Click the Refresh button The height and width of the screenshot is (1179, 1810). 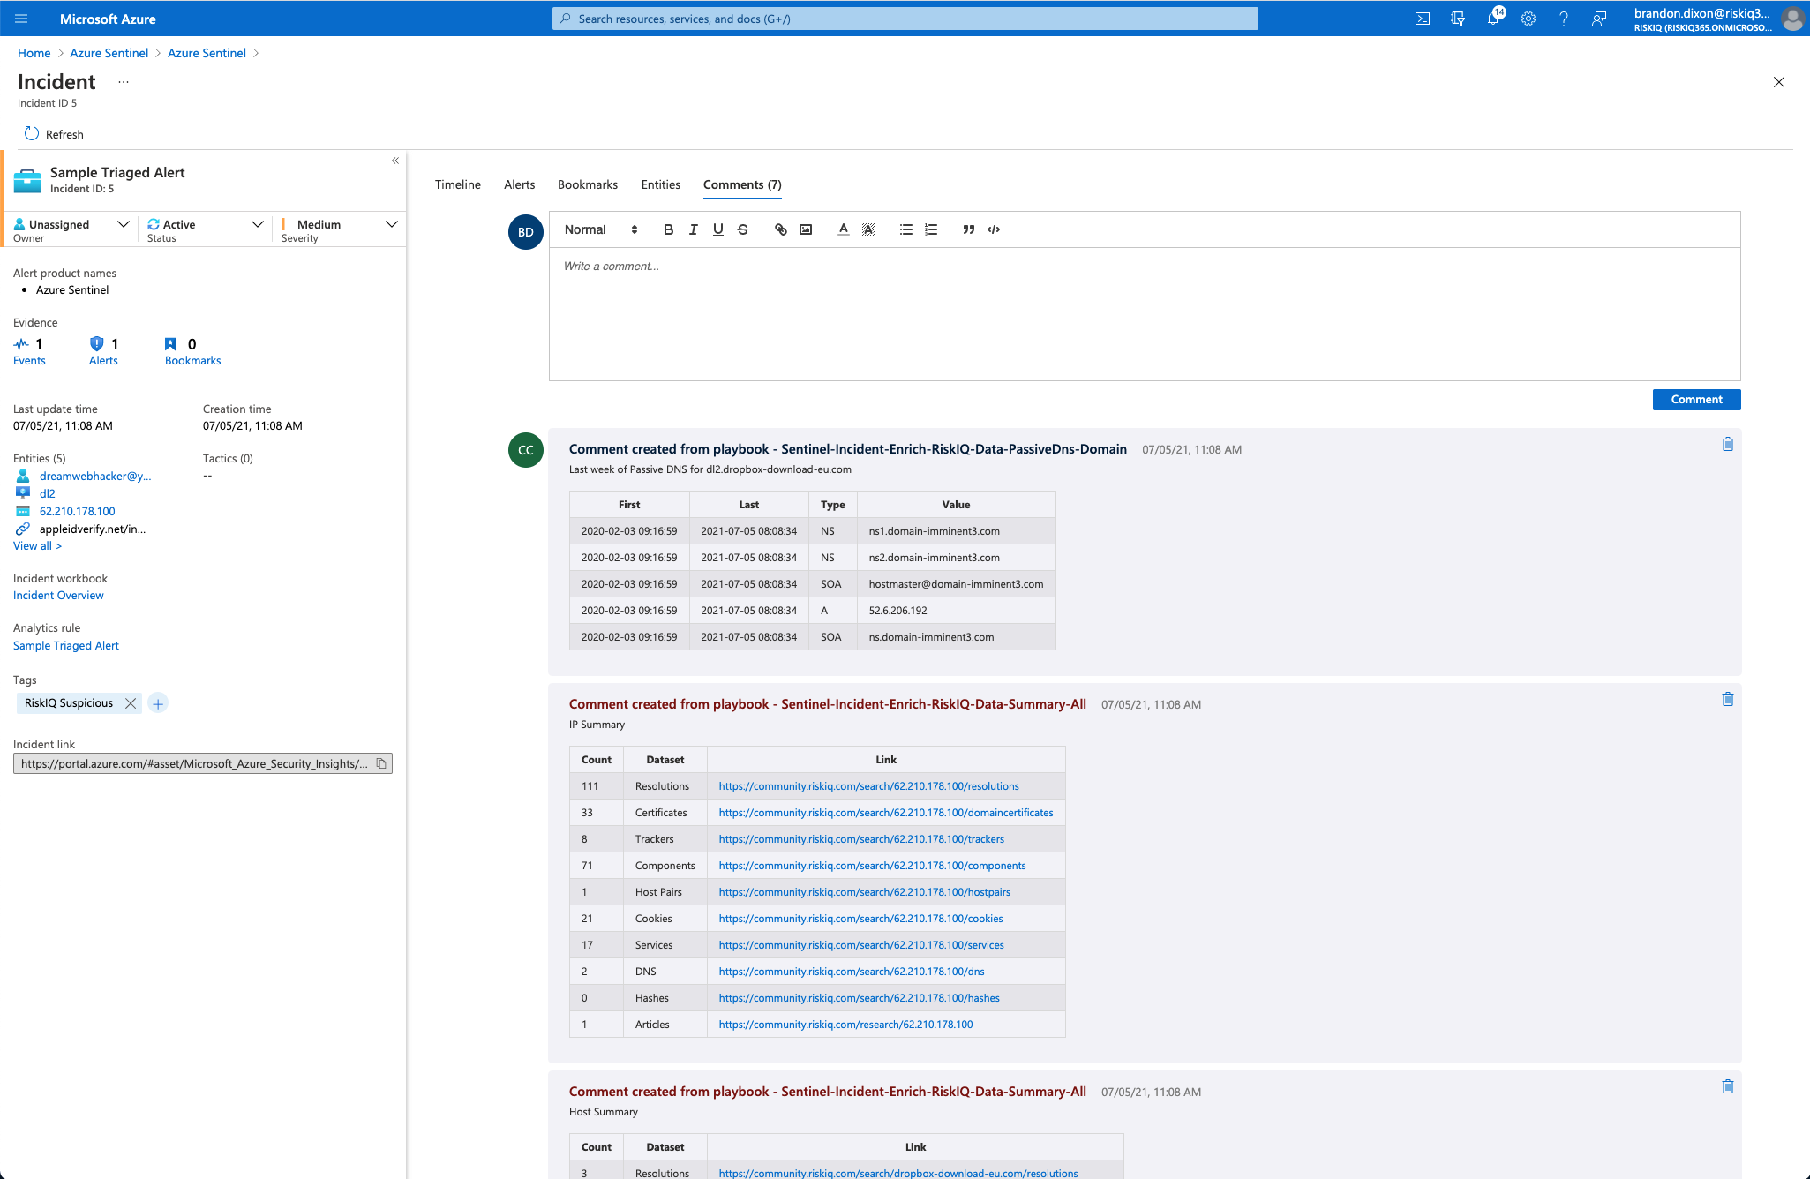click(x=54, y=134)
